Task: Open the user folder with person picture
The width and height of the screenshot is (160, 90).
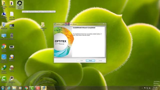Action: click(x=4, y=5)
